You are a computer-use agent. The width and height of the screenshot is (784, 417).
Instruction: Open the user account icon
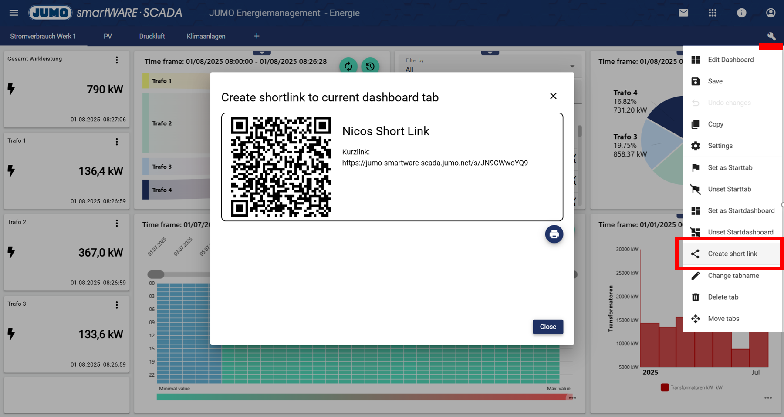point(770,13)
